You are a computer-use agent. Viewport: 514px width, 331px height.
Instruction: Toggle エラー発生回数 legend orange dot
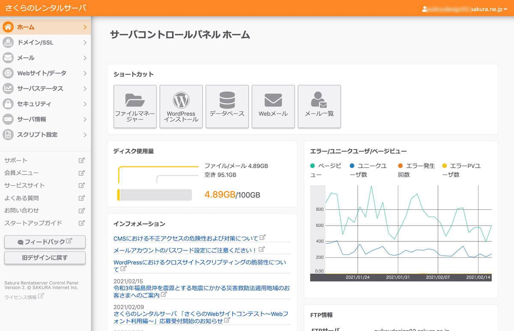click(400, 166)
